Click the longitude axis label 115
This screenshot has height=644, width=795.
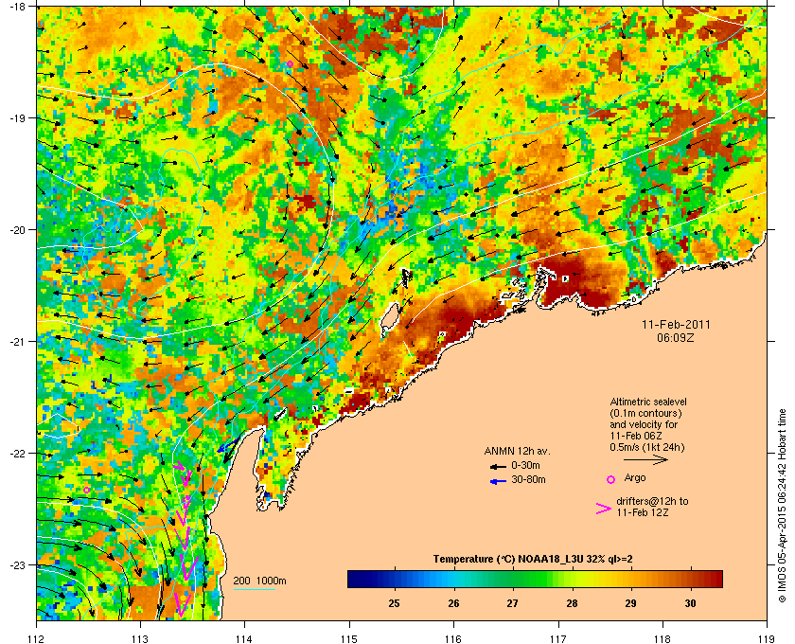[x=349, y=638]
